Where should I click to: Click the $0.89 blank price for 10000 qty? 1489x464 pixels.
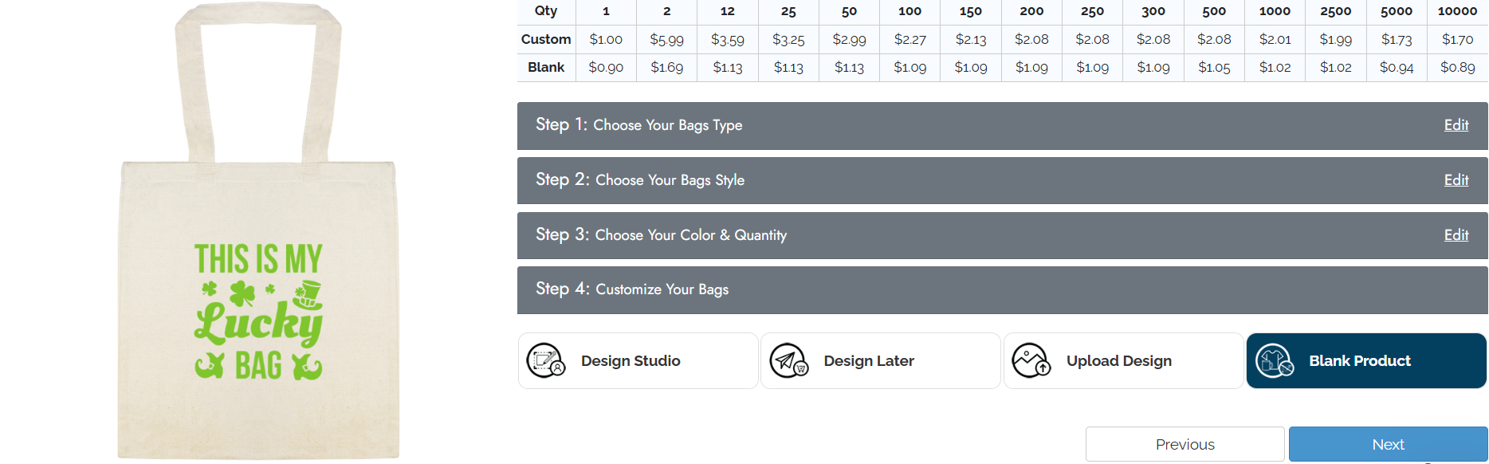pos(1457,68)
